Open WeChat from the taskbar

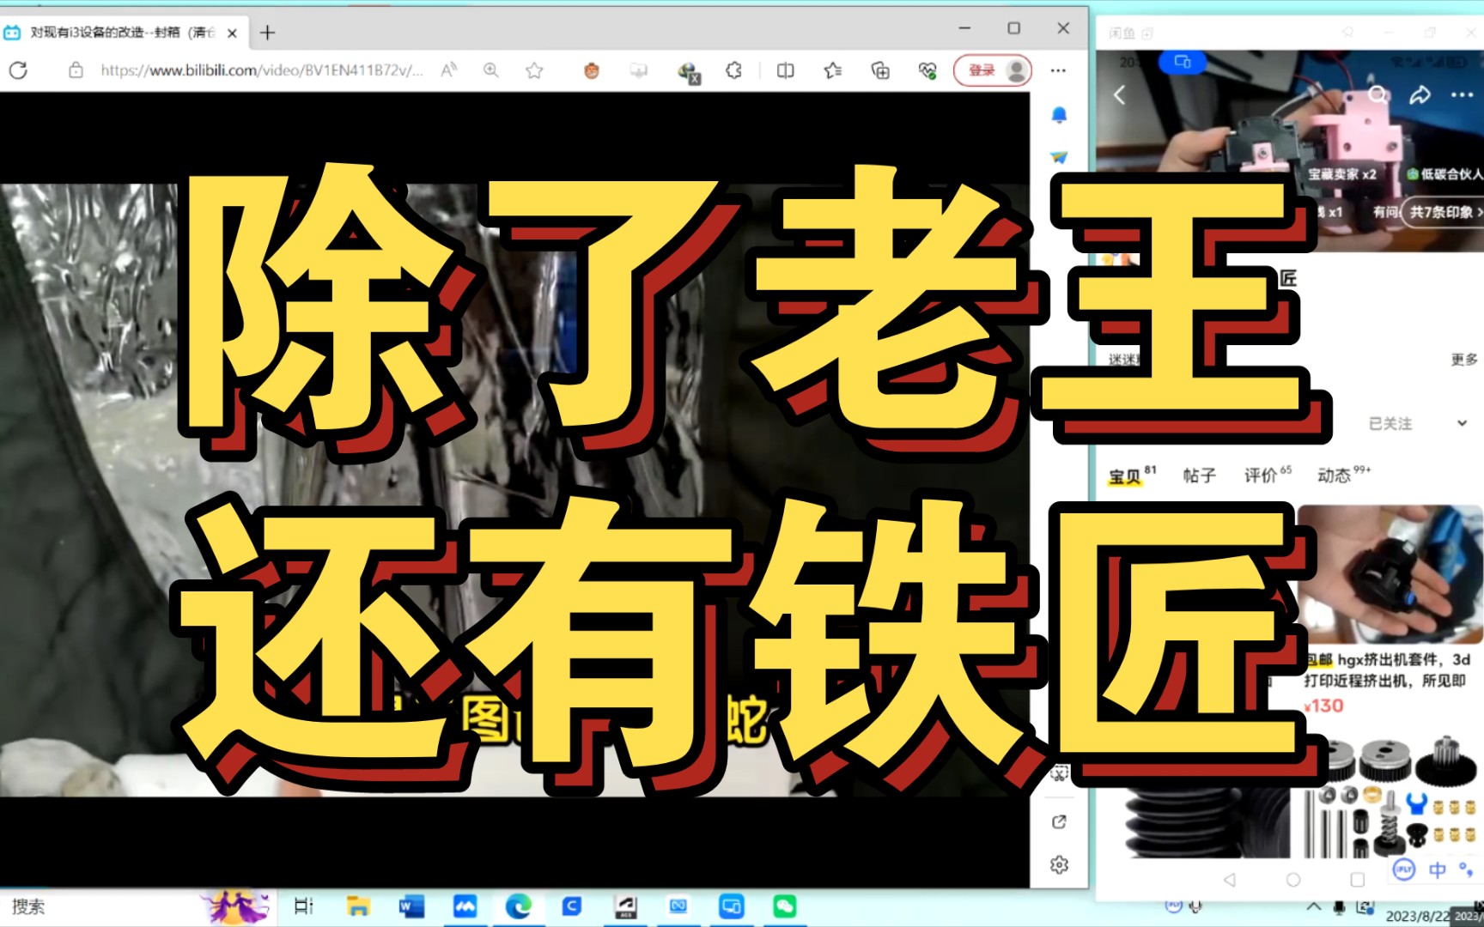tap(784, 906)
